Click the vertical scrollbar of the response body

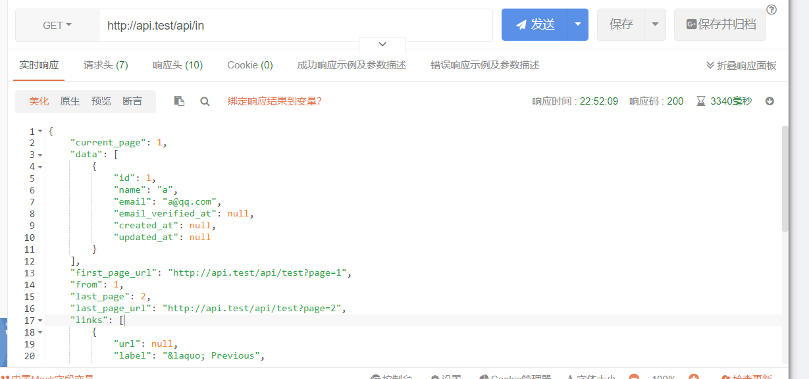pyautogui.click(x=784, y=178)
